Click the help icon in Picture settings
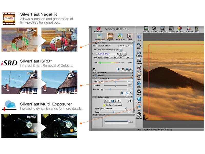This screenshot has height=154, width=205. pyautogui.click(x=122, y=93)
